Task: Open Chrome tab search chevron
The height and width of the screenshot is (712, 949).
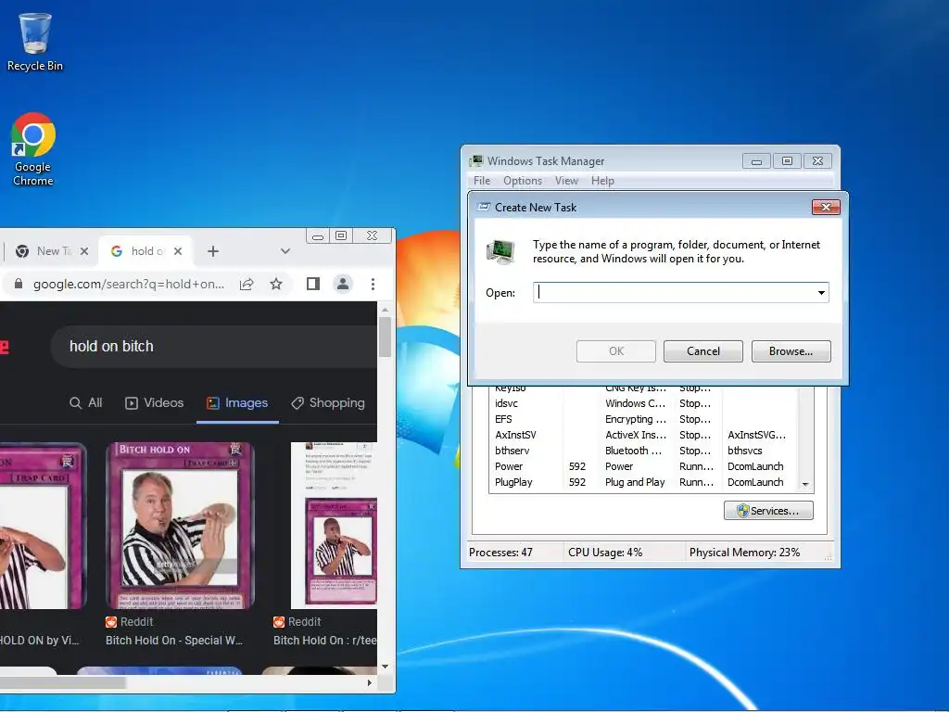Action: pyautogui.click(x=285, y=251)
